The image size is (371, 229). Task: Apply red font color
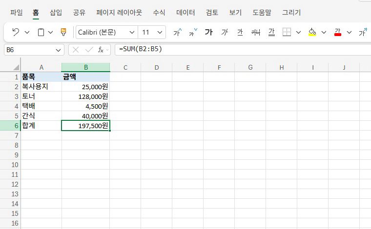coord(338,32)
